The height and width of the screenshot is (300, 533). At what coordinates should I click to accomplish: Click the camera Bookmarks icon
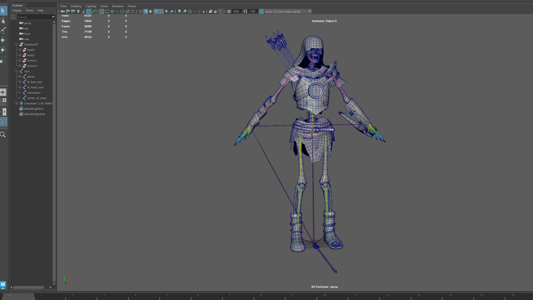click(78, 11)
